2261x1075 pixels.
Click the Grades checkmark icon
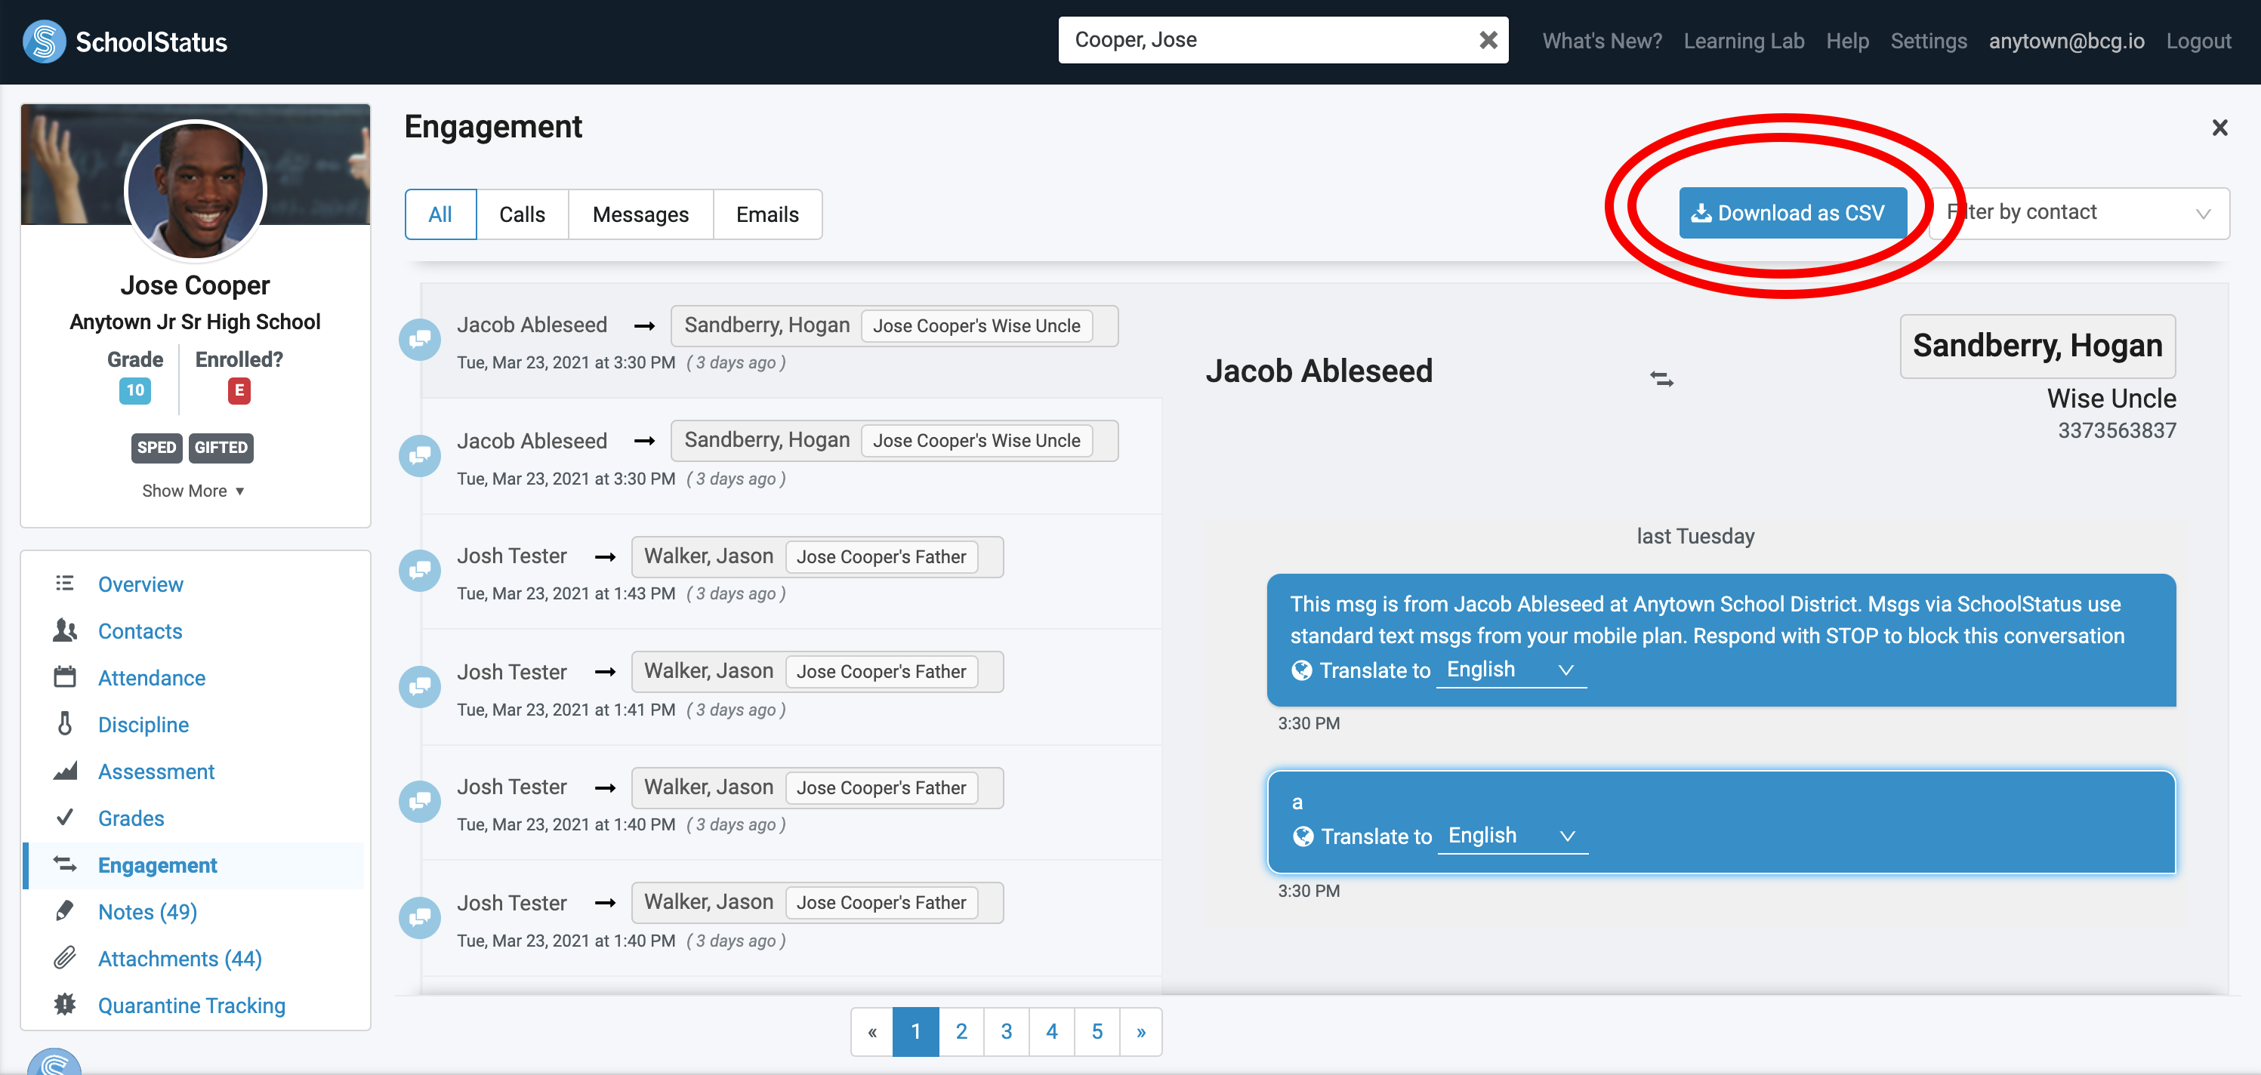[x=65, y=817]
